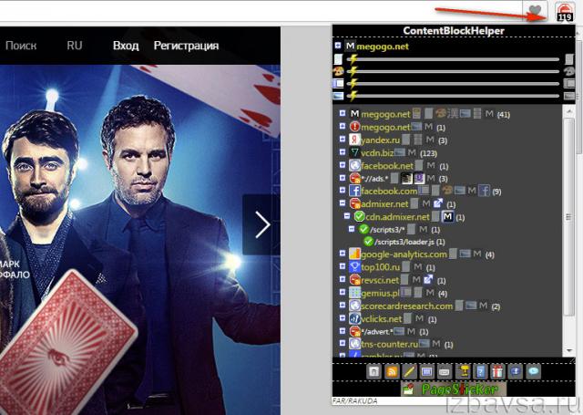This screenshot has width=583, height=415.
Task: Click red alert icon on second megogo.net row
Action: point(355,127)
